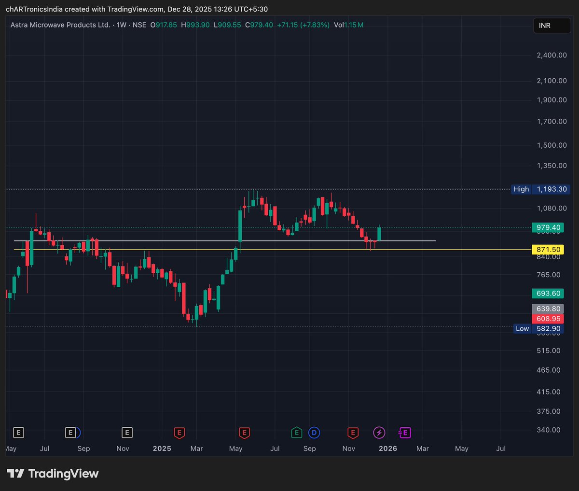This screenshot has height=491, width=579.
Task: Click the gray earnings E marker before Sep 2024
Action: pyautogui.click(x=70, y=433)
